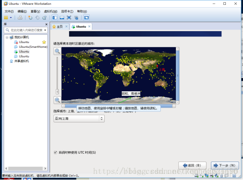Click the 上海 marker on the world map

click(157, 66)
